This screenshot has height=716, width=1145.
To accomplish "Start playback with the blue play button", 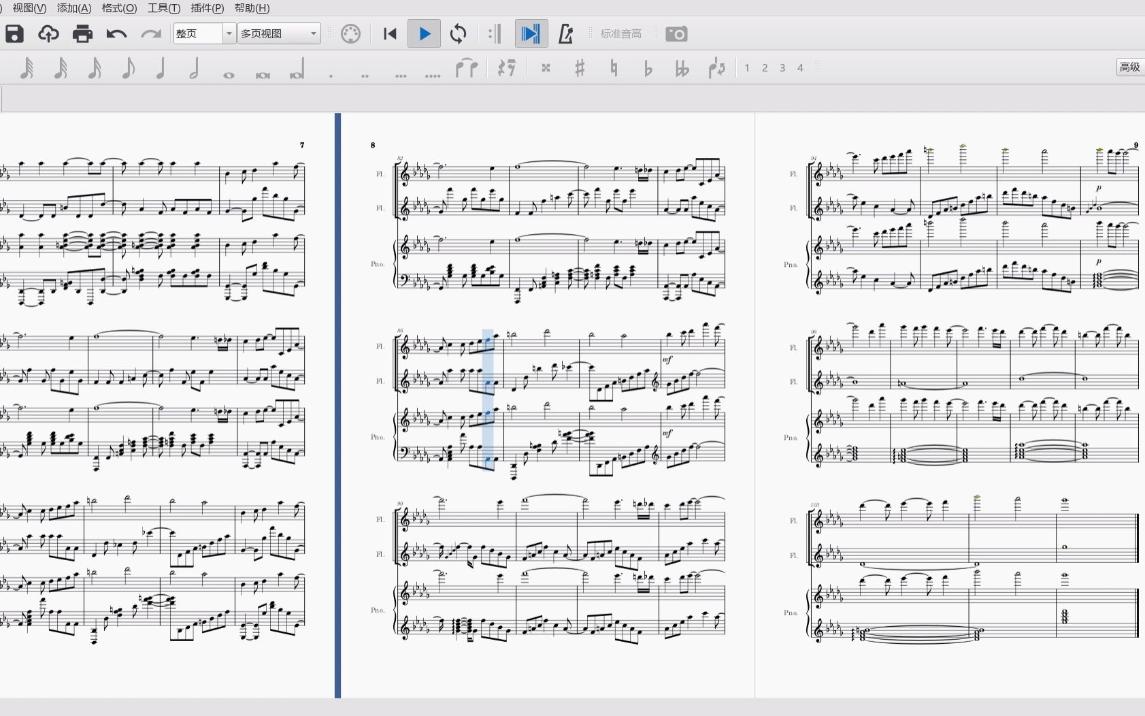I will coord(424,33).
